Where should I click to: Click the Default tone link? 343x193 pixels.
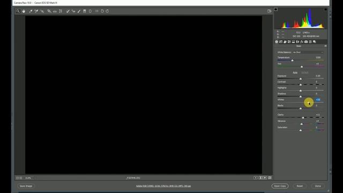[305, 72]
